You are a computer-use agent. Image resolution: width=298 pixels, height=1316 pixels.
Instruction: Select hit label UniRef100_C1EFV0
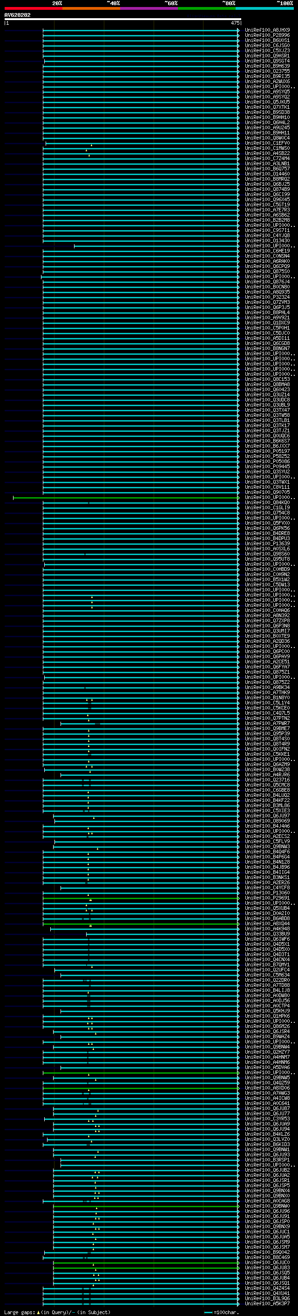(267, 143)
